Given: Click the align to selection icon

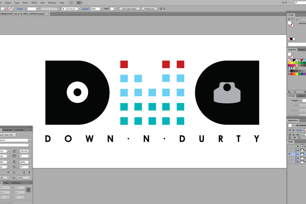Looking at the screenshot, I should coord(161,9).
